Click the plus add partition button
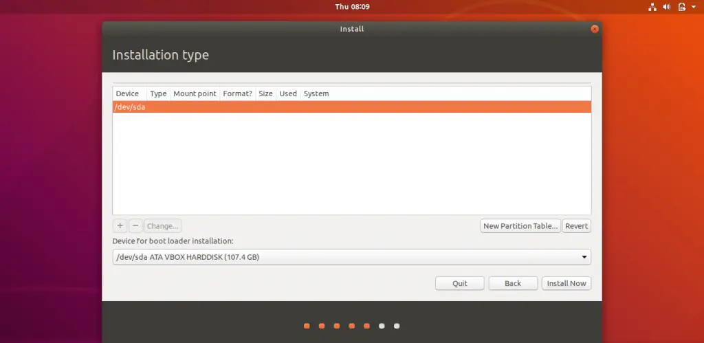Screen dimensions: 704x343 120,226
